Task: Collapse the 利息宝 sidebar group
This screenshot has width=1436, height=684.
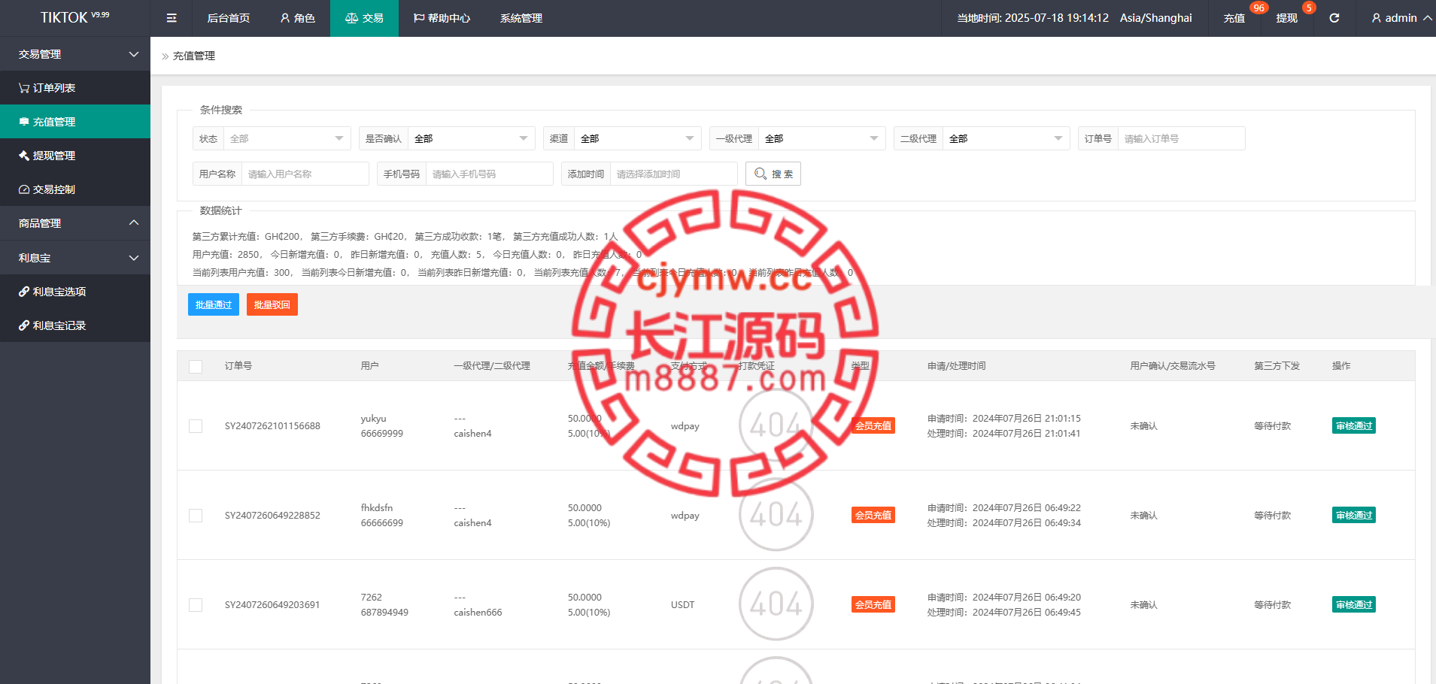Action: tap(75, 258)
